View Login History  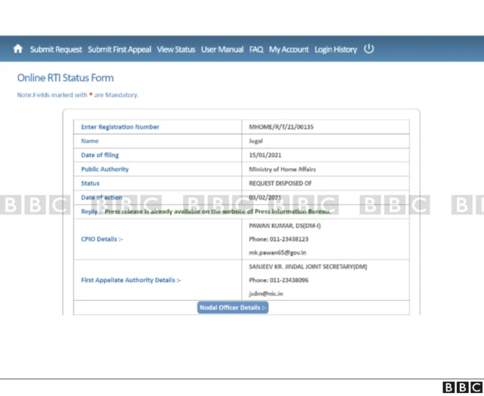[336, 50]
